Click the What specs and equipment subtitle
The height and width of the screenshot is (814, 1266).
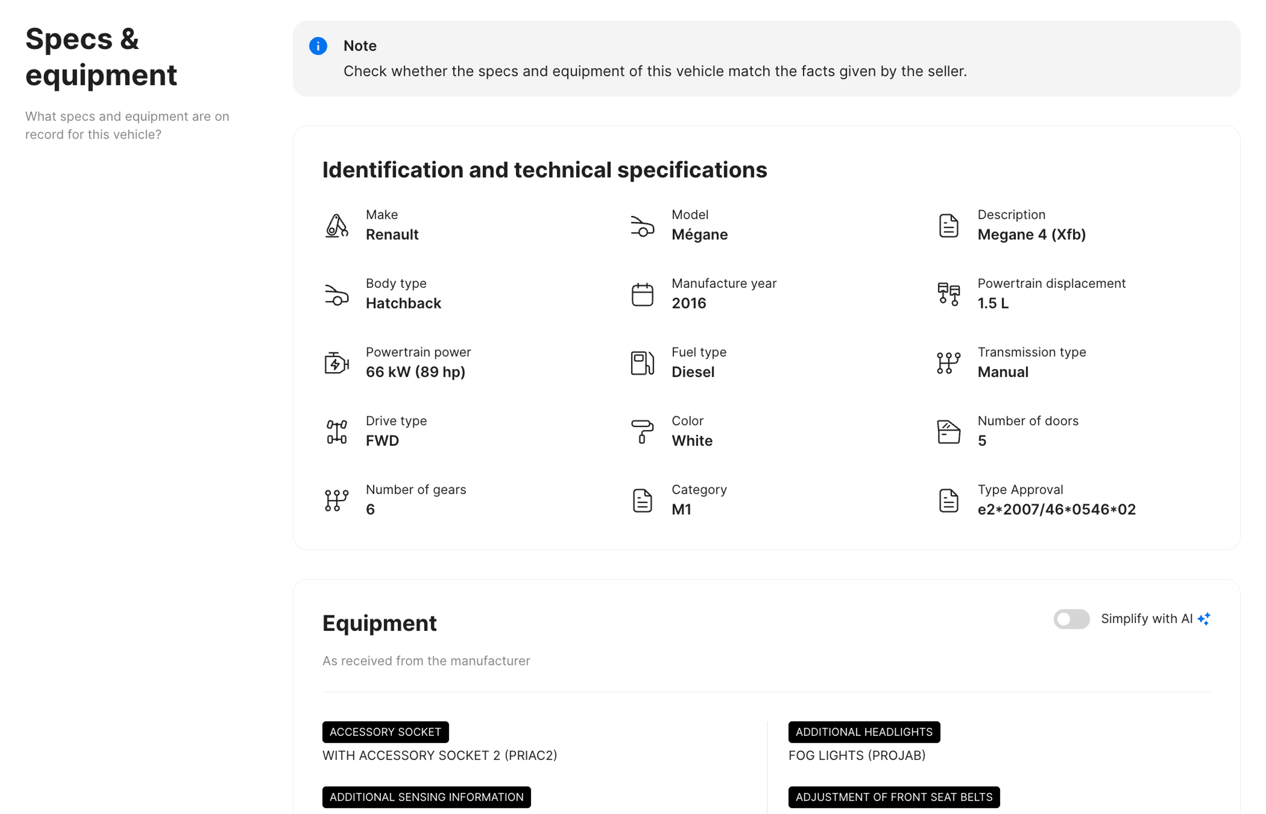[127, 125]
